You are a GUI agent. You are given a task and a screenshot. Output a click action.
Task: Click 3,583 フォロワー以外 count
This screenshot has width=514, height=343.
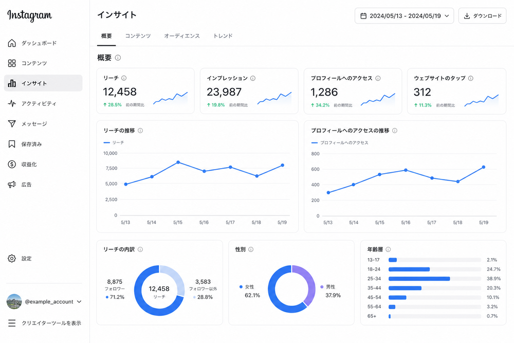pos(203,282)
